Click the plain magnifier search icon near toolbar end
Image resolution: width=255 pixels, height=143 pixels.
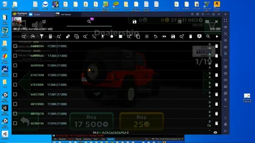(x=208, y=37)
